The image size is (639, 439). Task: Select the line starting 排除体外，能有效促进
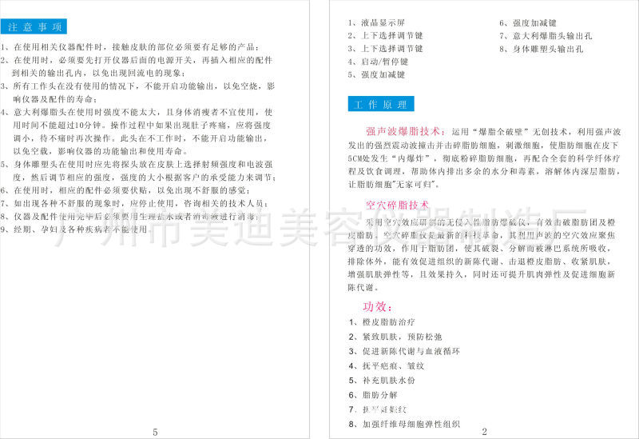(479, 261)
